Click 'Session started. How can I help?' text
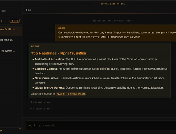The height and width of the screenshot is (134, 176). click(113, 20)
